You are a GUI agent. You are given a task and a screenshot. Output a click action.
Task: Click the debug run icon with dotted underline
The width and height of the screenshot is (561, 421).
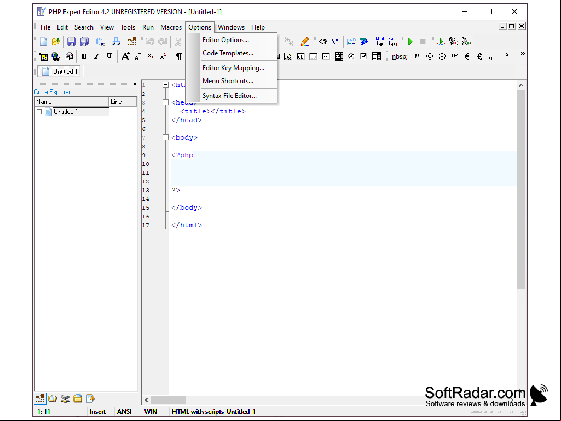pyautogui.click(x=441, y=42)
